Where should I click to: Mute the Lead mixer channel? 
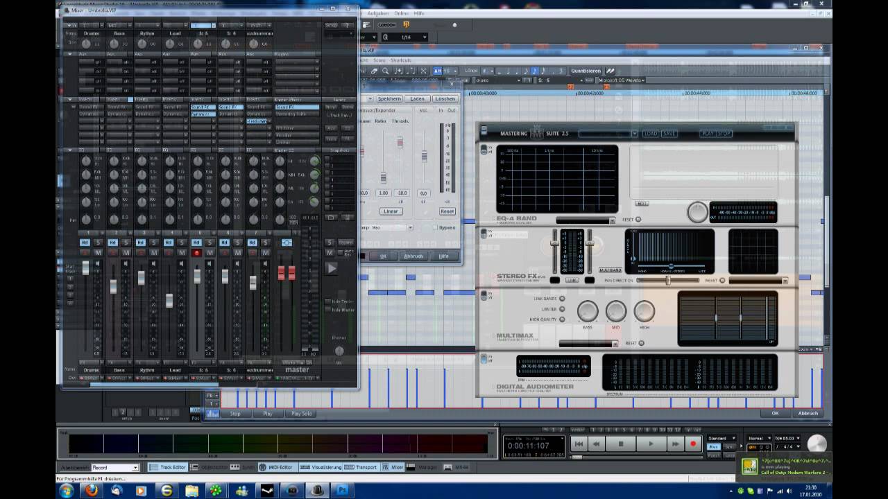182,252
